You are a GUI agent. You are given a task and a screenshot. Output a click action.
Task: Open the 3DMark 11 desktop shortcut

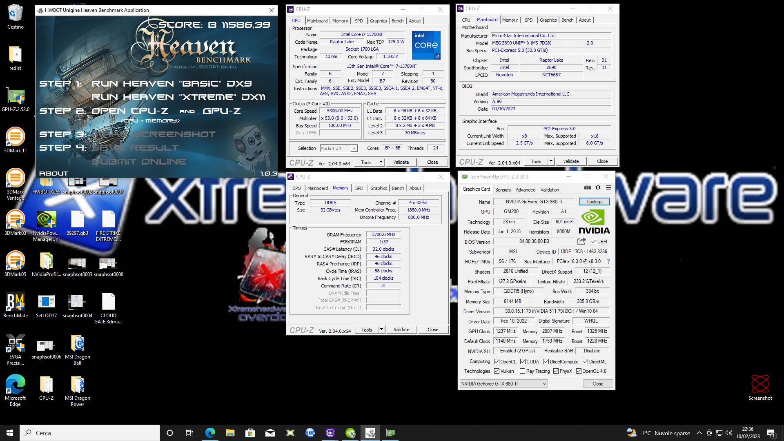pos(15,140)
